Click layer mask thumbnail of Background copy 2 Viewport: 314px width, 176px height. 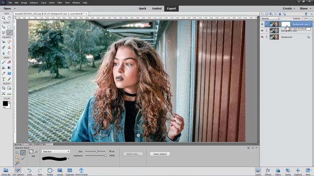click(x=286, y=24)
